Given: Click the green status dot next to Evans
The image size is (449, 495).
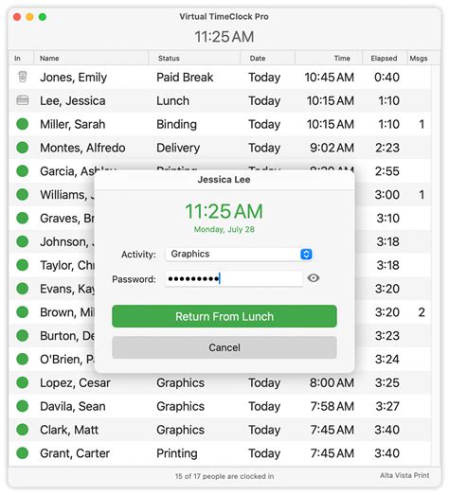Looking at the screenshot, I should point(23,289).
